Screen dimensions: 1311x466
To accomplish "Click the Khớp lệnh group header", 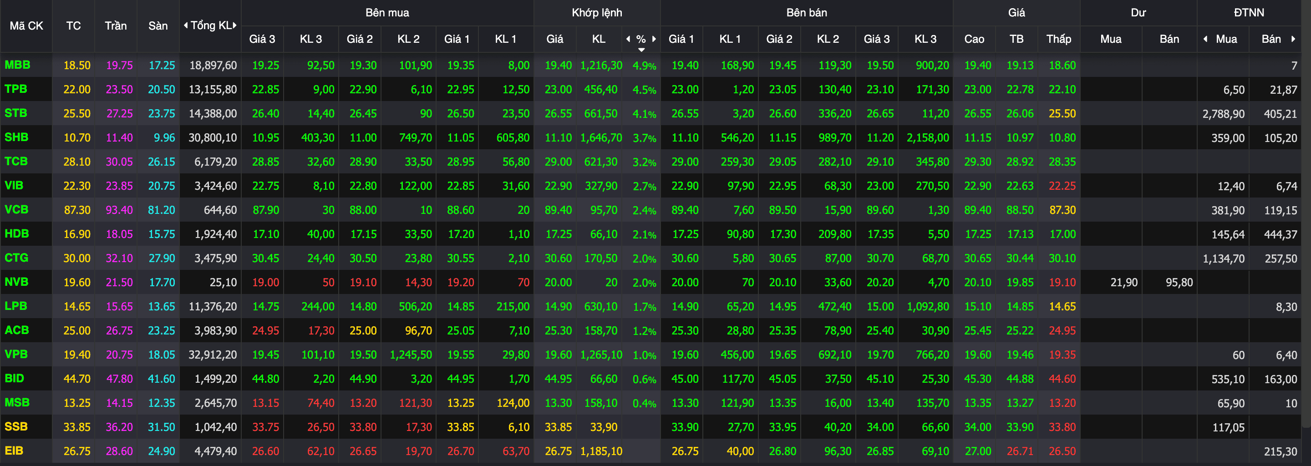I will [597, 13].
